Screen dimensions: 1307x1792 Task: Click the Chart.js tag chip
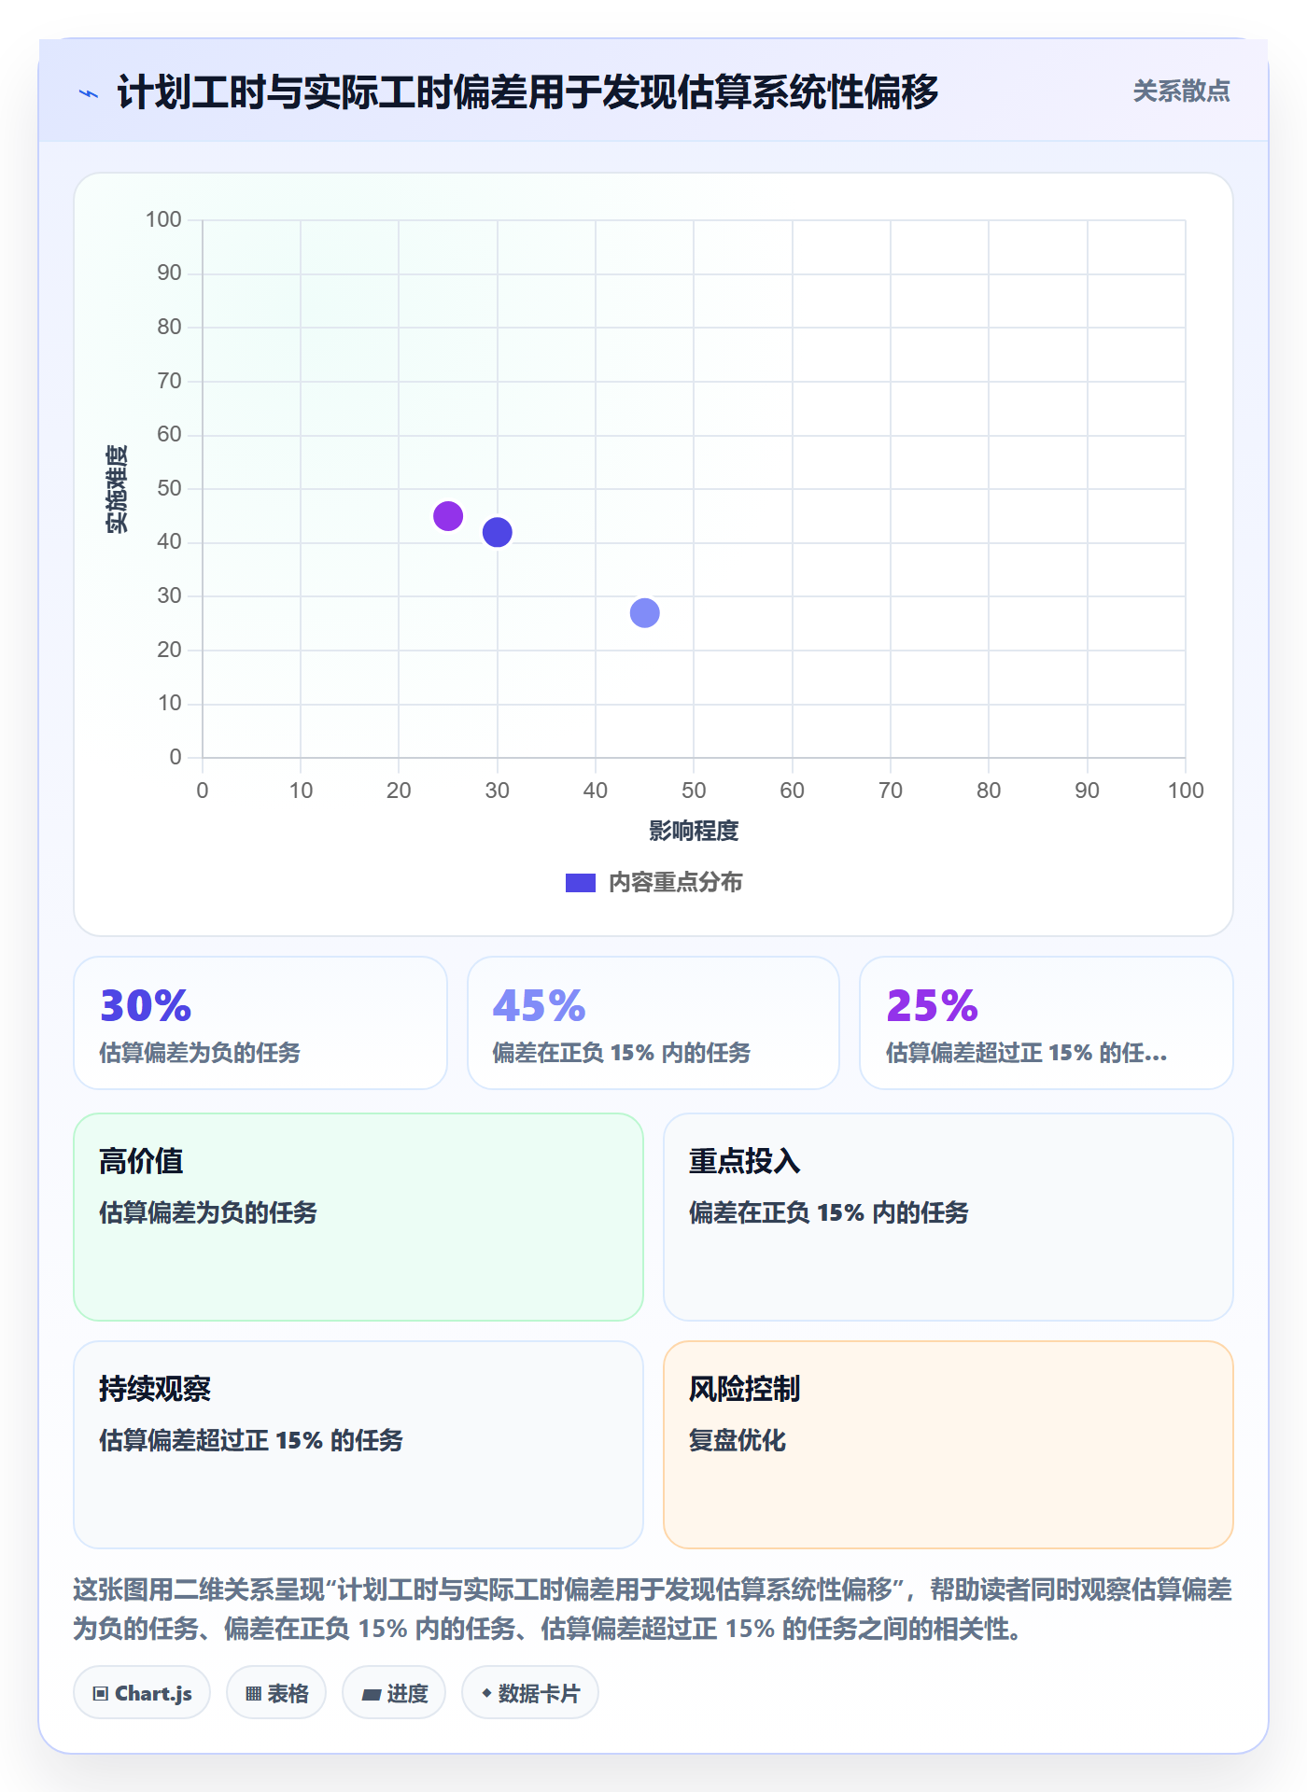pyautogui.click(x=142, y=1693)
